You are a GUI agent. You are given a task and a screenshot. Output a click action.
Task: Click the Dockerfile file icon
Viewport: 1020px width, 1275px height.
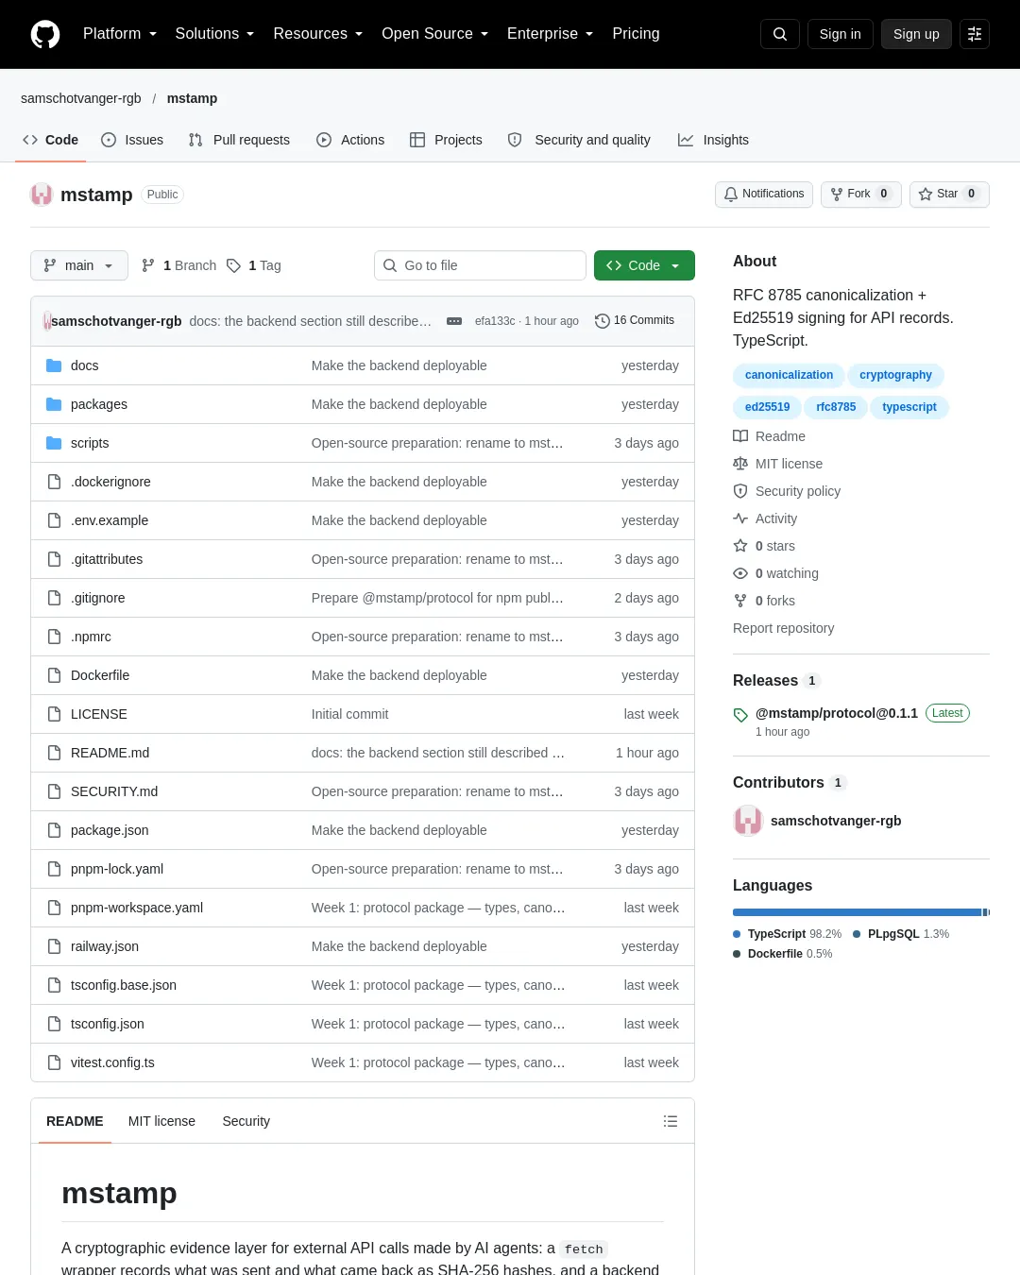click(x=54, y=675)
